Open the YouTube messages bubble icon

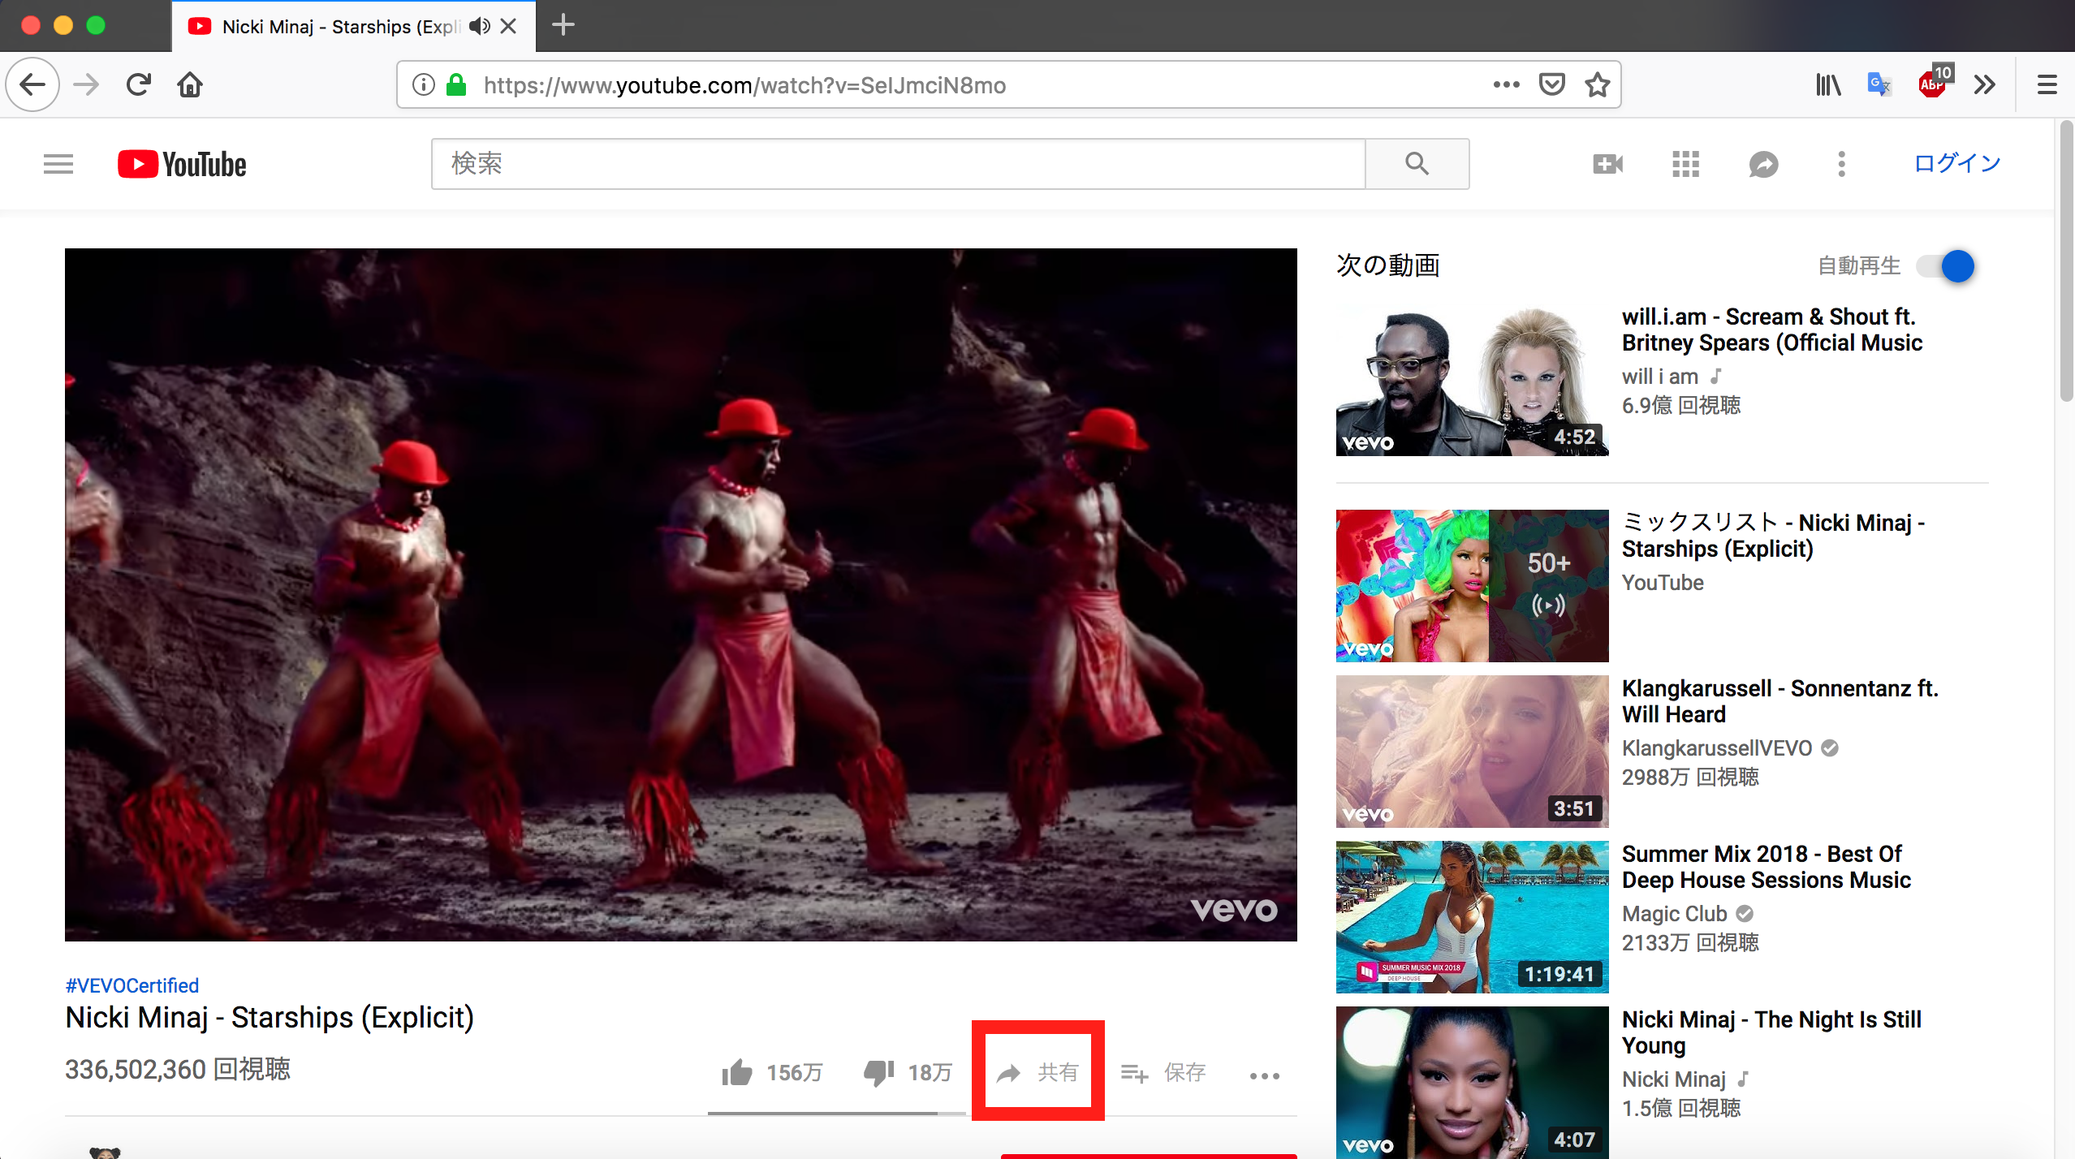(x=1763, y=164)
